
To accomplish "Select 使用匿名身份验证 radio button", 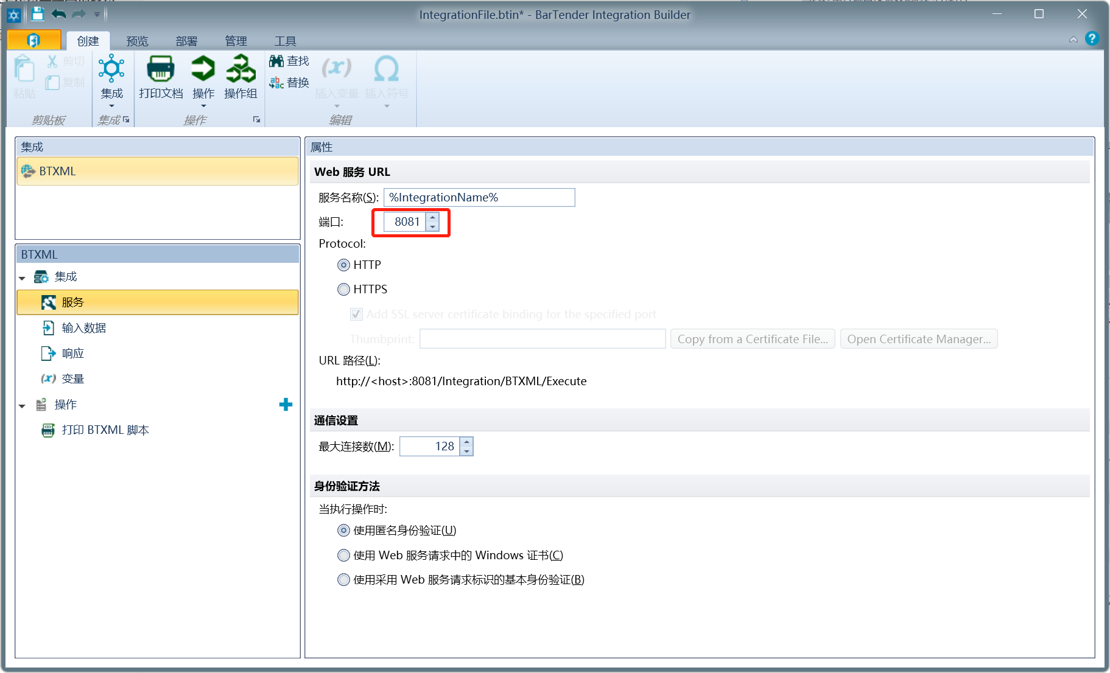I will pos(344,531).
